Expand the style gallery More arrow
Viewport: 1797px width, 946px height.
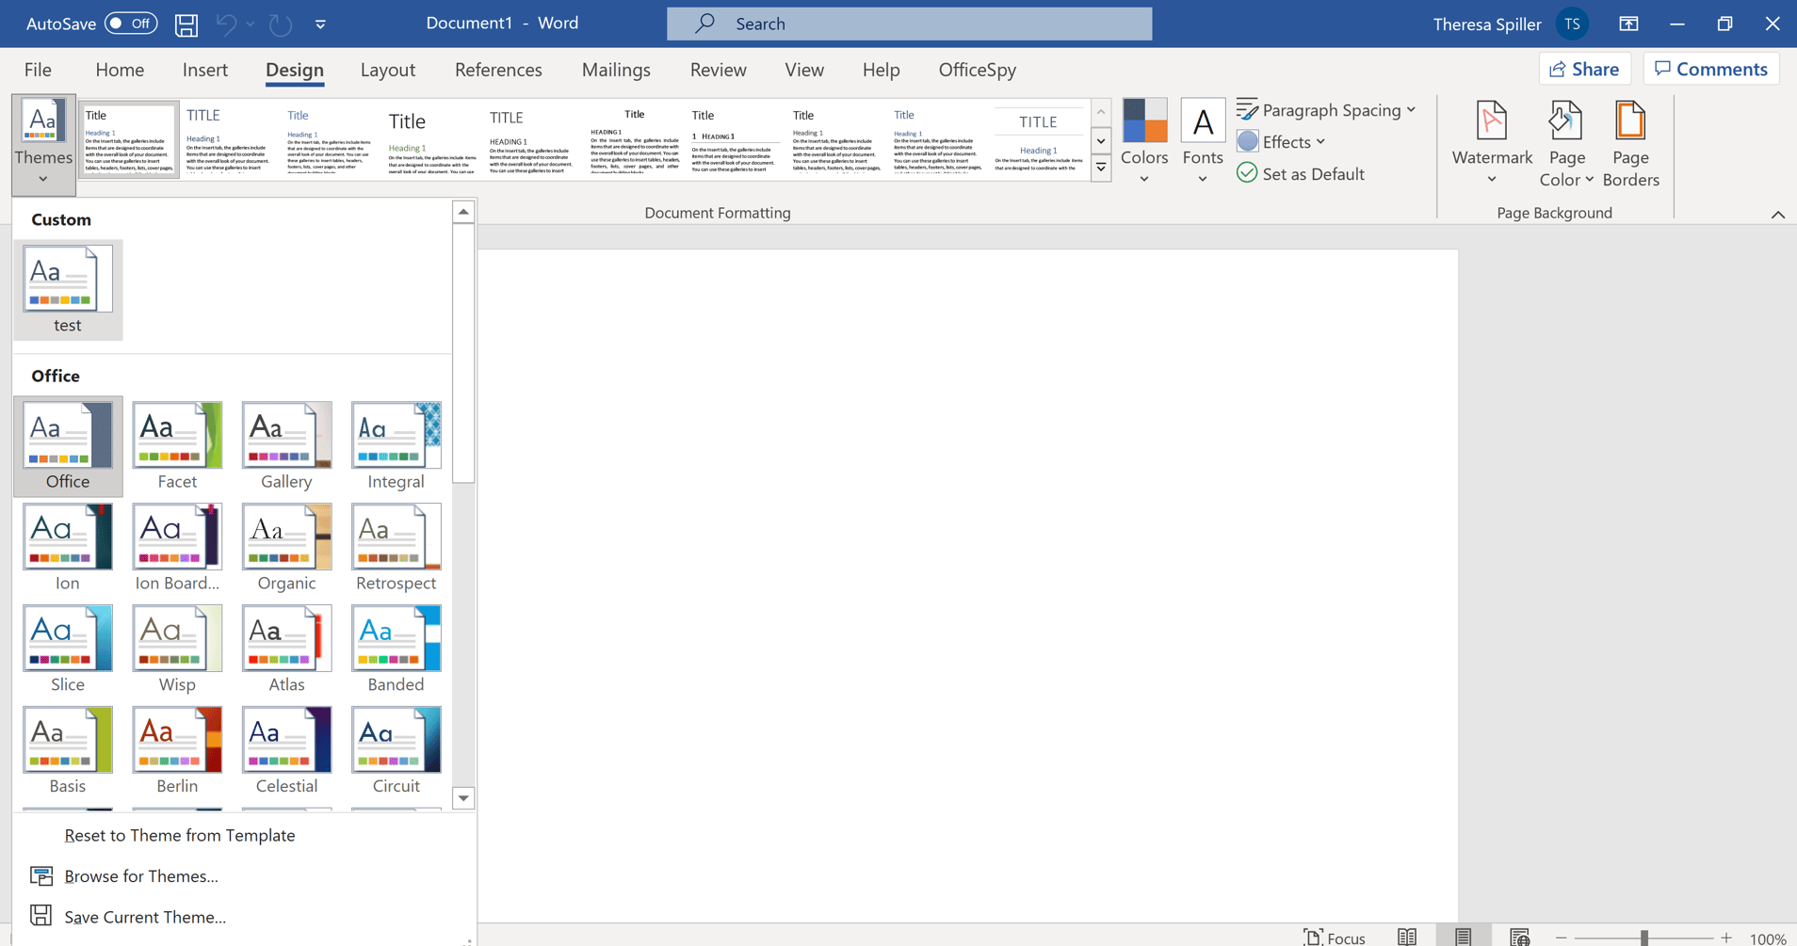[x=1101, y=168]
